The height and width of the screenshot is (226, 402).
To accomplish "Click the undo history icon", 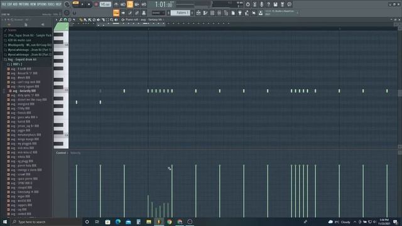I will (x=247, y=4).
